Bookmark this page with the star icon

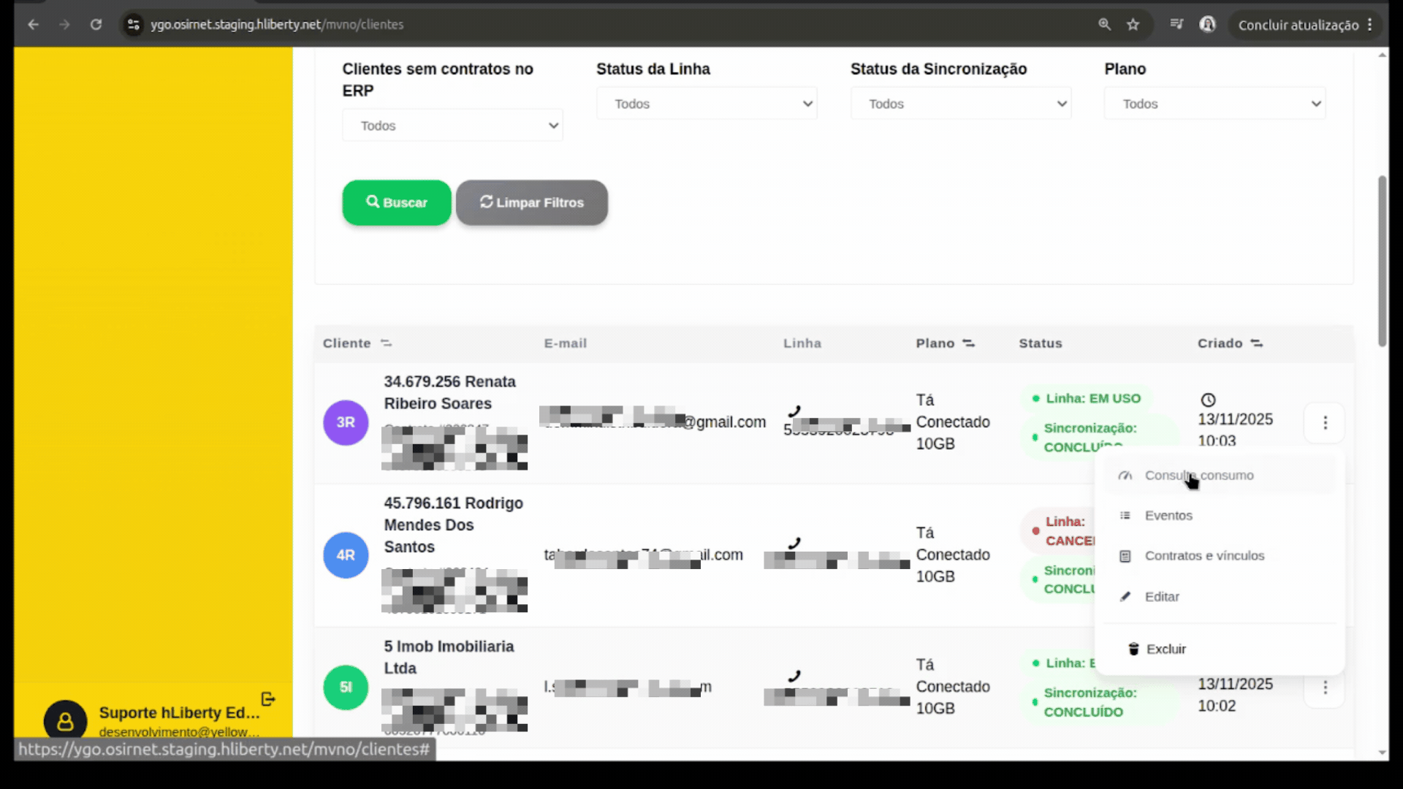coord(1133,24)
